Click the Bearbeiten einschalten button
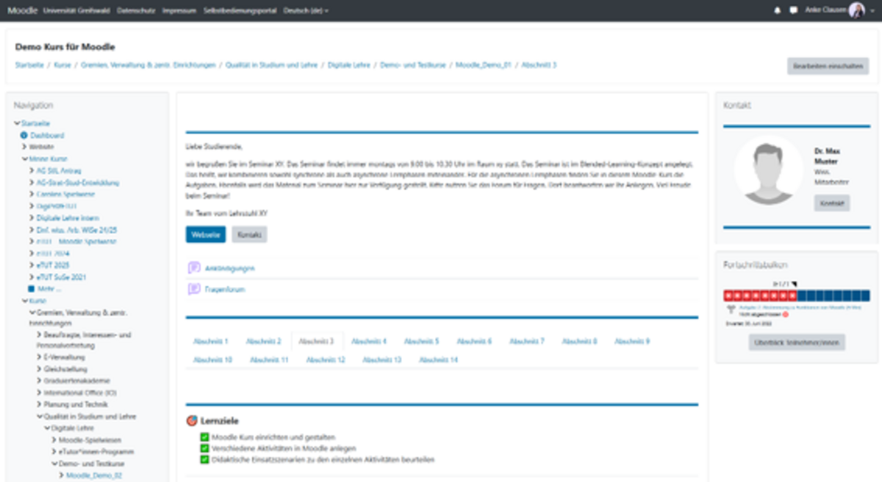 pos(828,66)
